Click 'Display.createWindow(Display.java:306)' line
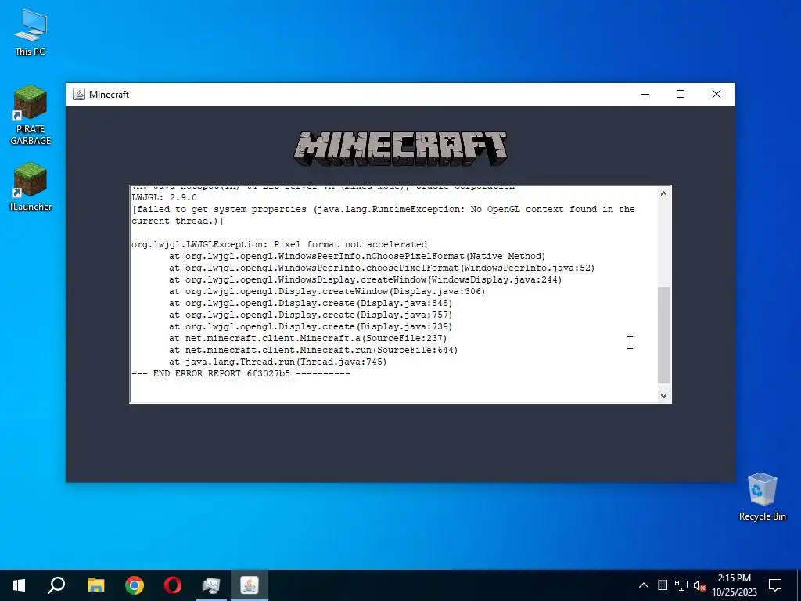 (x=327, y=291)
